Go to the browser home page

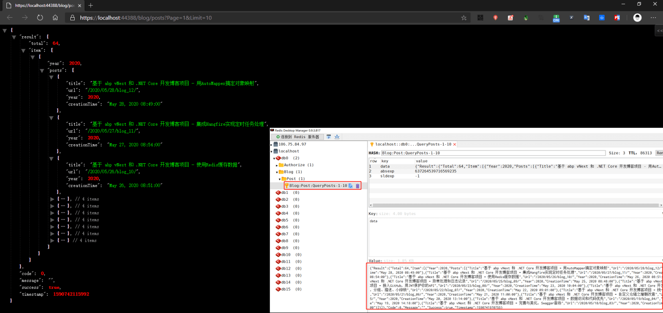tap(55, 18)
